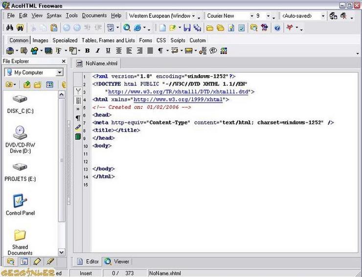Switch to the Scripts toolbar tab

tap(178, 41)
